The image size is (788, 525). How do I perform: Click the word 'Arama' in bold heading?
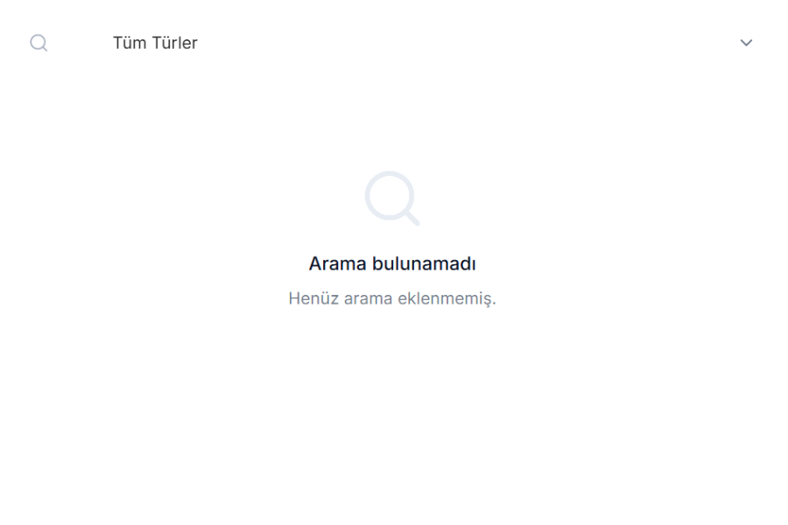(338, 263)
